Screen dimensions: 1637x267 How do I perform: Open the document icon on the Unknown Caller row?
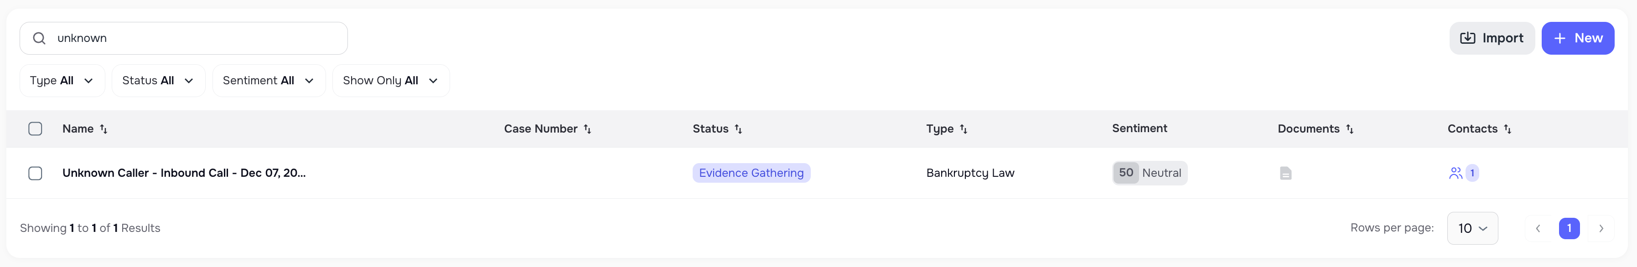1285,172
